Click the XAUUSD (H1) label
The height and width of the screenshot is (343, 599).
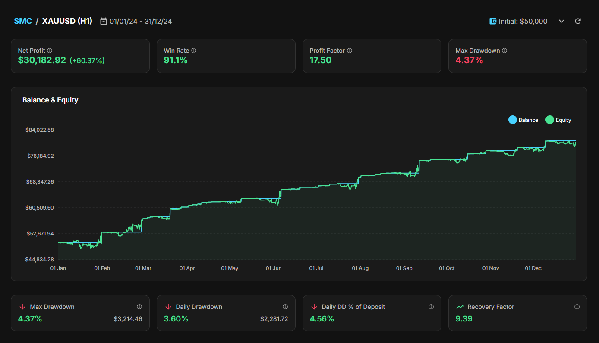67,21
